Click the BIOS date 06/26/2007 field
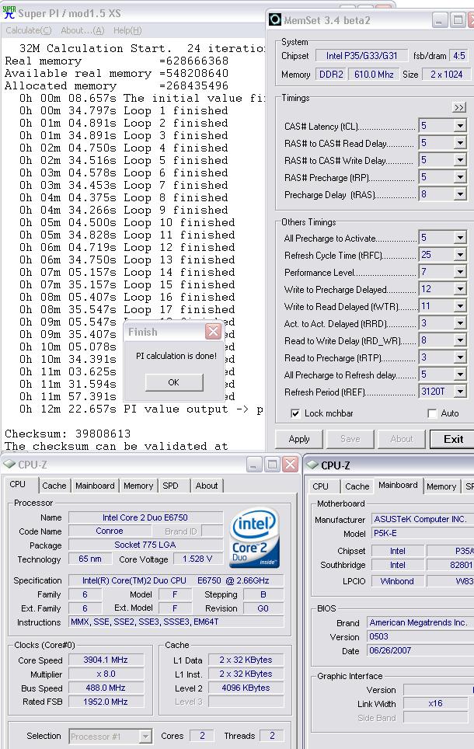The width and height of the screenshot is (474, 749). point(420,650)
